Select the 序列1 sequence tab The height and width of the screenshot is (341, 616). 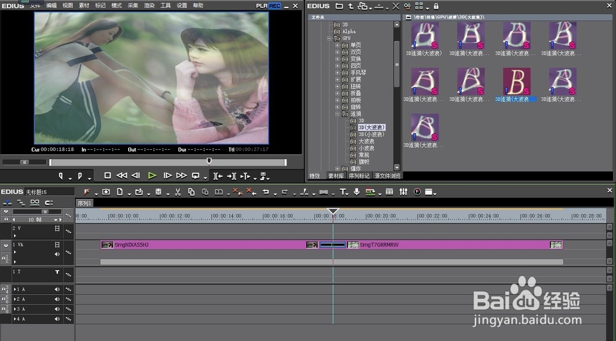[84, 203]
